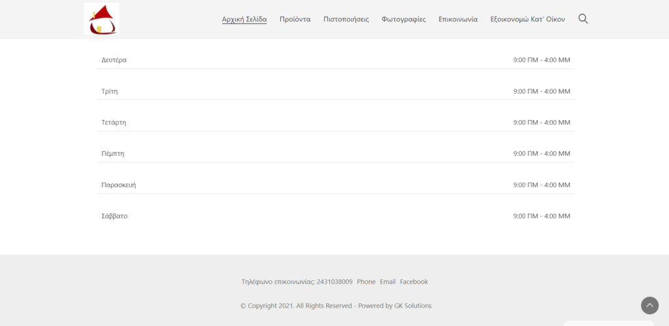Click the scroll-to-top arrow button
Viewport: 669px width, 326px height.
pos(649,305)
